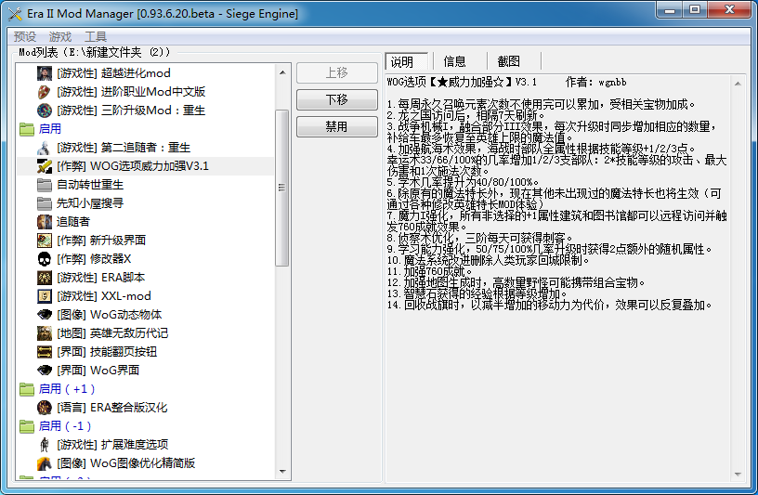Collapse the 启用 folder group
Screen dimensions: 758x495
(27, 129)
